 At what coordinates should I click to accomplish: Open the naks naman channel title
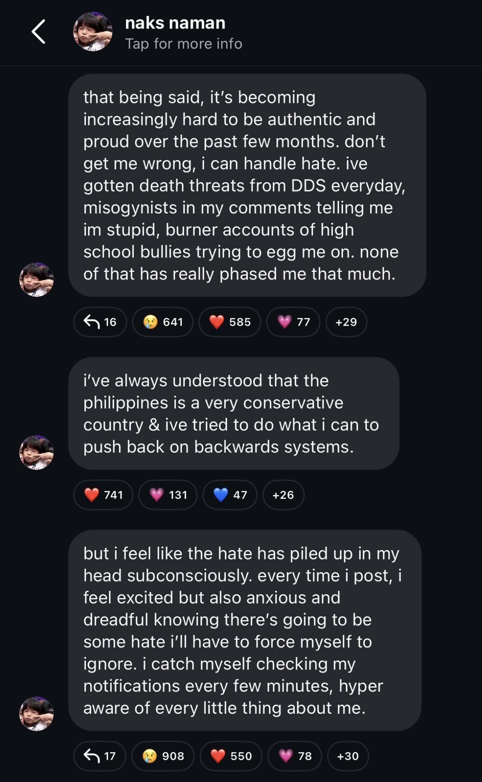[x=175, y=23]
